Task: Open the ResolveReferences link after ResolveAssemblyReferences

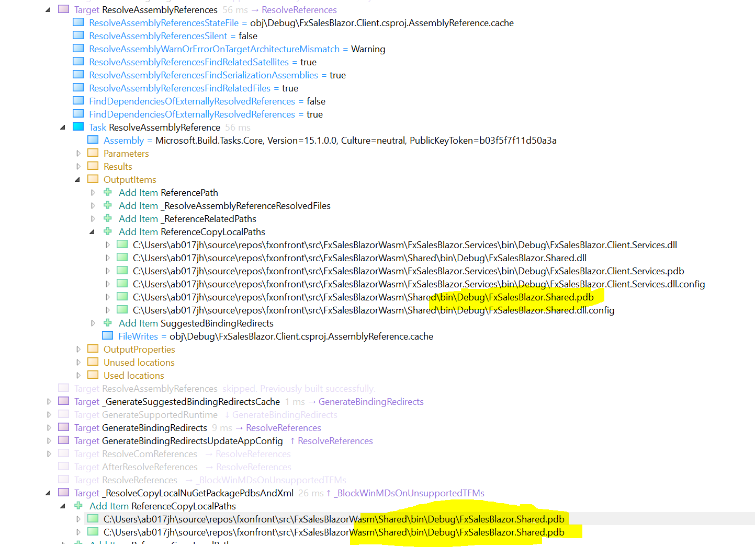Action: [299, 9]
